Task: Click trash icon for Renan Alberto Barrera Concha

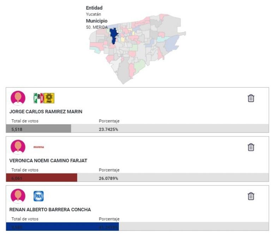Action: (x=251, y=196)
